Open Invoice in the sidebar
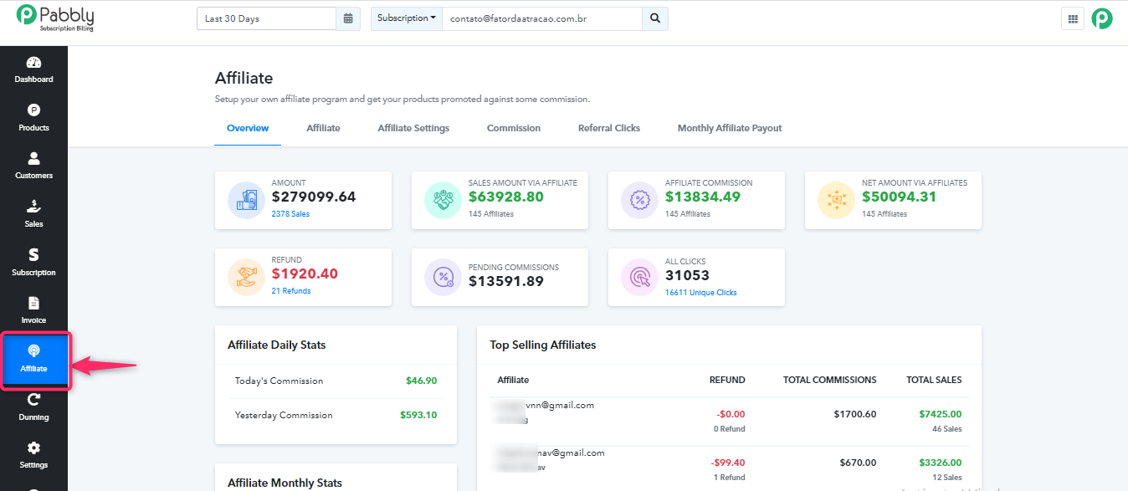Screen dimensions: 1128x491 pyautogui.click(x=33, y=310)
